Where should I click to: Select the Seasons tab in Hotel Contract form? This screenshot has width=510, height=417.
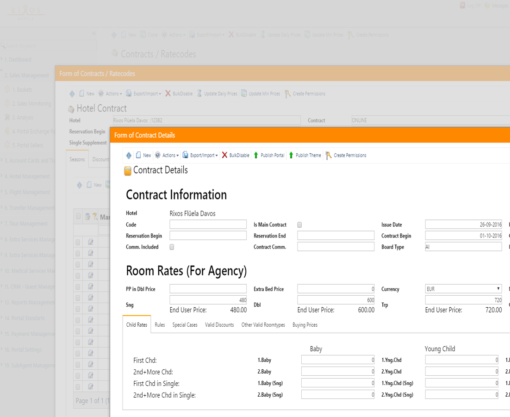[77, 159]
